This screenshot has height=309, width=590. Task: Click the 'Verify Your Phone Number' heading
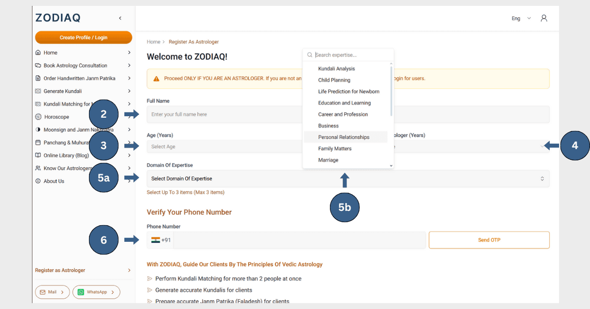pyautogui.click(x=189, y=212)
